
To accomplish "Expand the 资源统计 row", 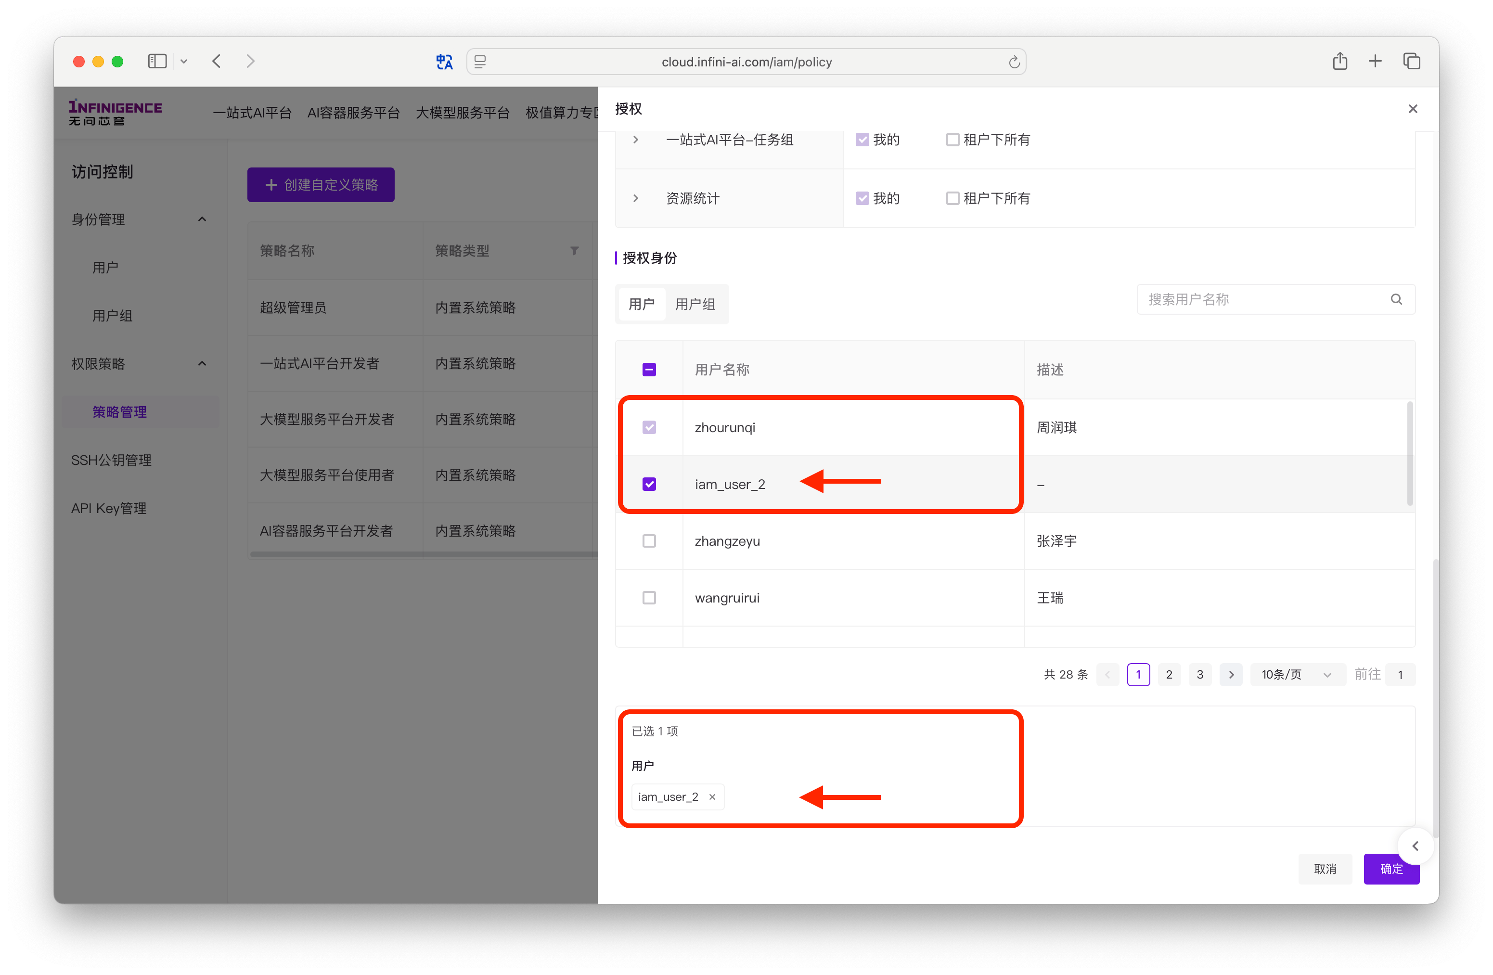I will pyautogui.click(x=635, y=198).
